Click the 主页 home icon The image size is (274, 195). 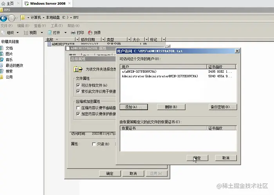point(3,4)
